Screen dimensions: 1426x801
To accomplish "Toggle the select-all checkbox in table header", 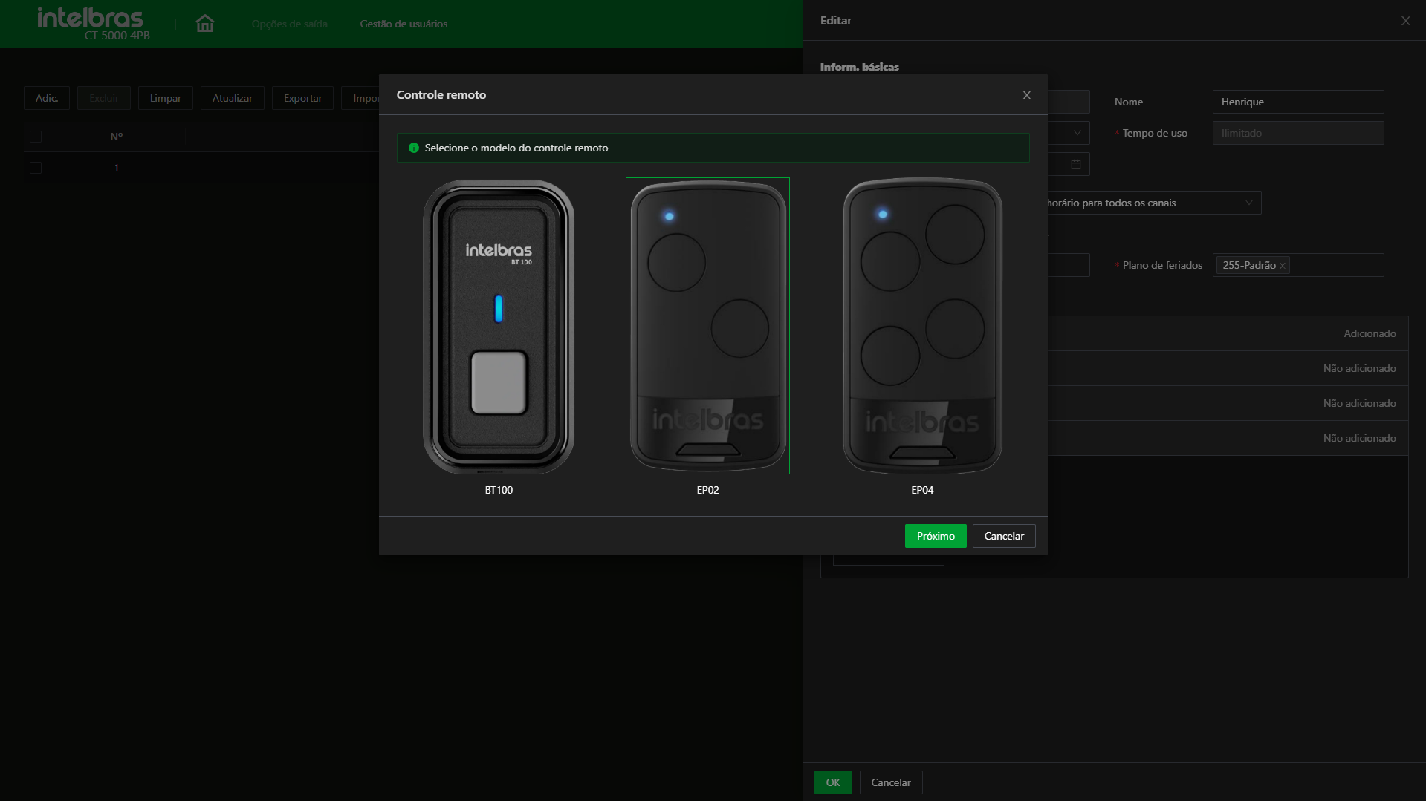I will [x=36, y=137].
